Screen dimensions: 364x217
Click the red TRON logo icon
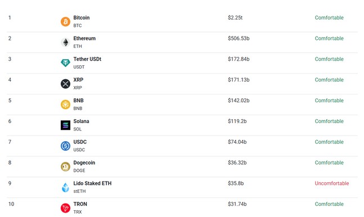[65, 208]
